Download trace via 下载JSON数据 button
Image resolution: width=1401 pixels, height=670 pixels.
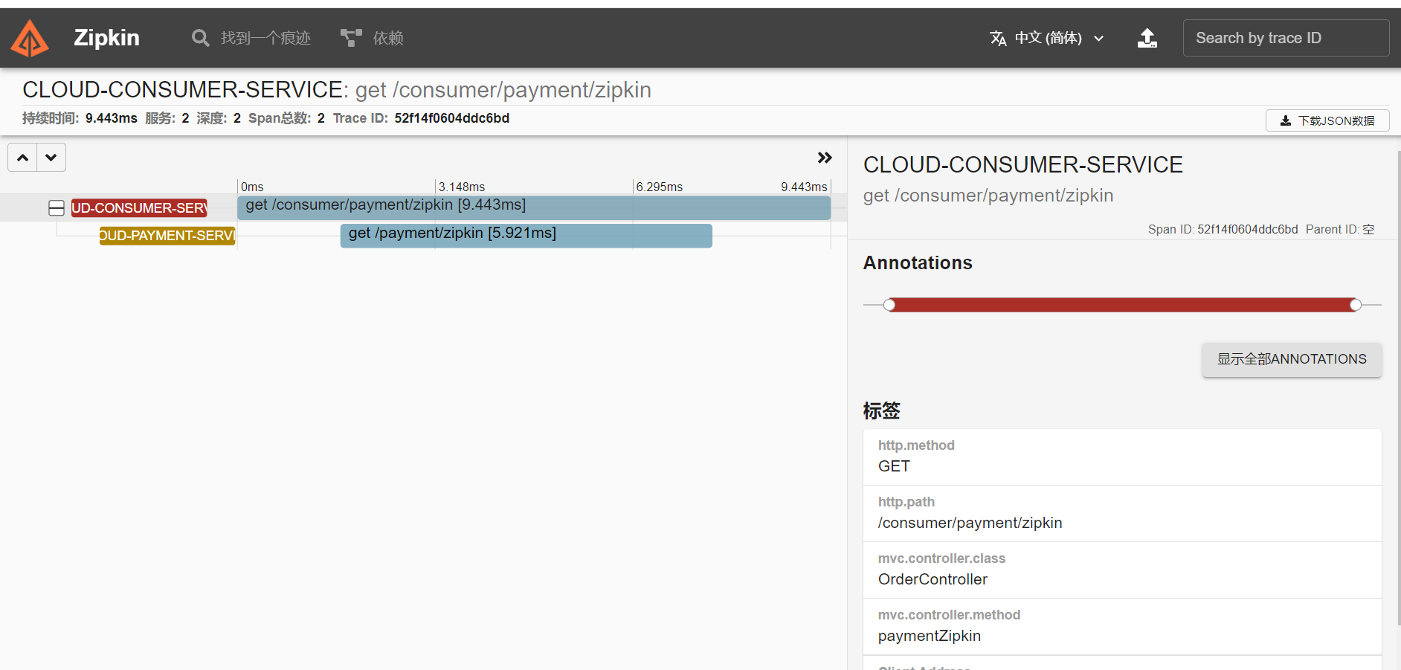click(x=1327, y=120)
